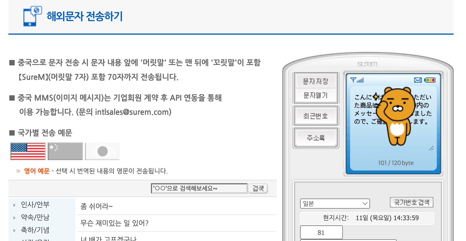This screenshot has width=466, height=241.
Task: Expand the 약속/만남 category
Action: click(35, 217)
